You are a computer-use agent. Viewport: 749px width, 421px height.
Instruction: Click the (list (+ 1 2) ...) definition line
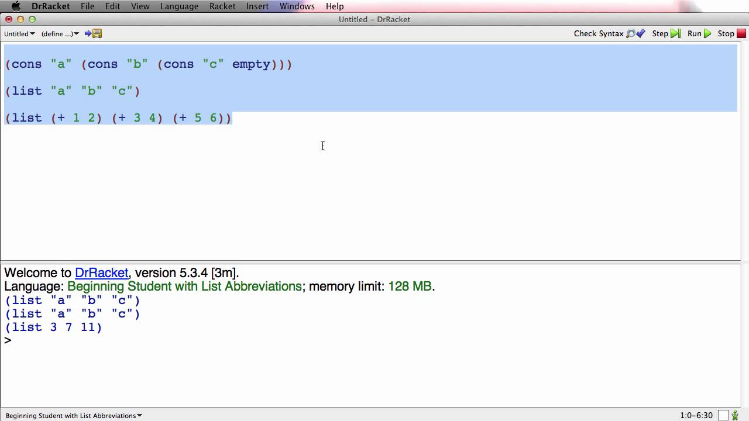coord(118,118)
